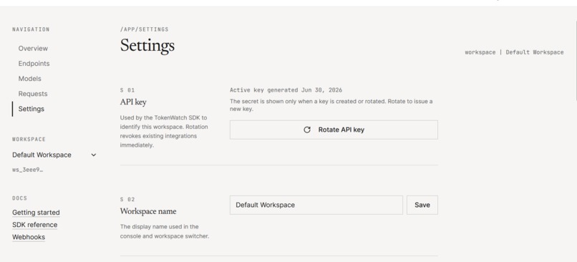Click 'workspace | Default Workspace' header label
Image resolution: width=577 pixels, height=262 pixels.
coord(514,52)
